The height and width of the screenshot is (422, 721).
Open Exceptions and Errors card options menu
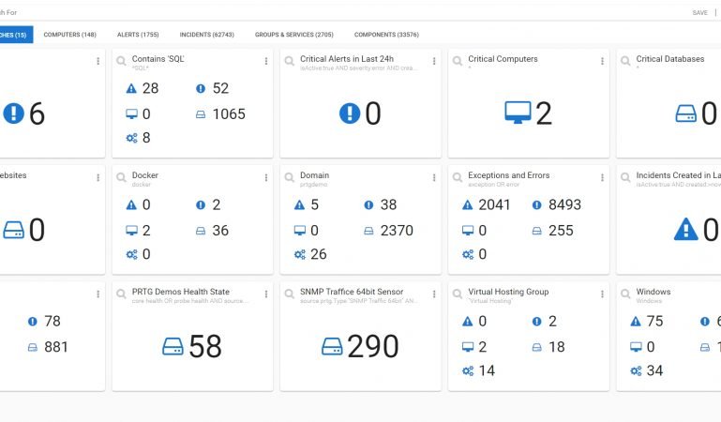point(602,177)
